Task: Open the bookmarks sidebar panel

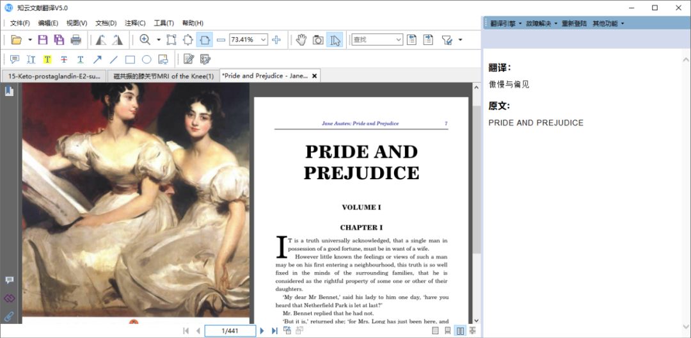Action: click(9, 91)
